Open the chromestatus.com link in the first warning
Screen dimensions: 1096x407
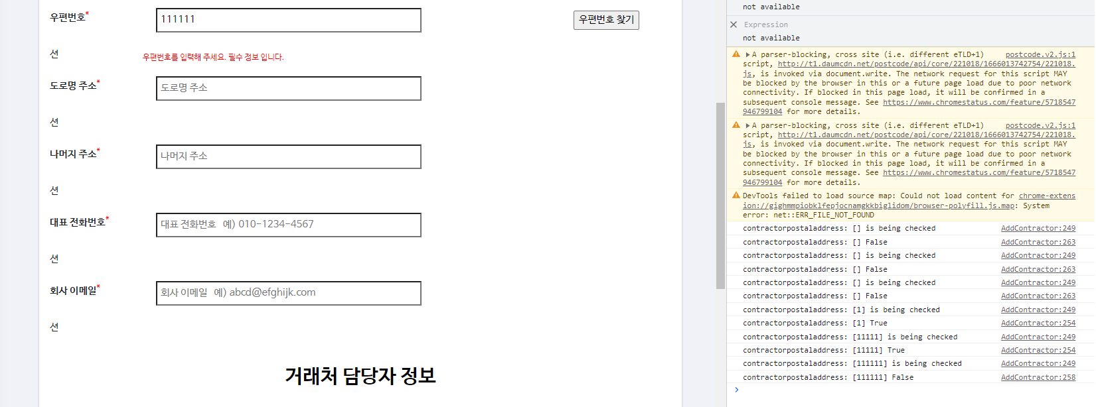click(979, 103)
